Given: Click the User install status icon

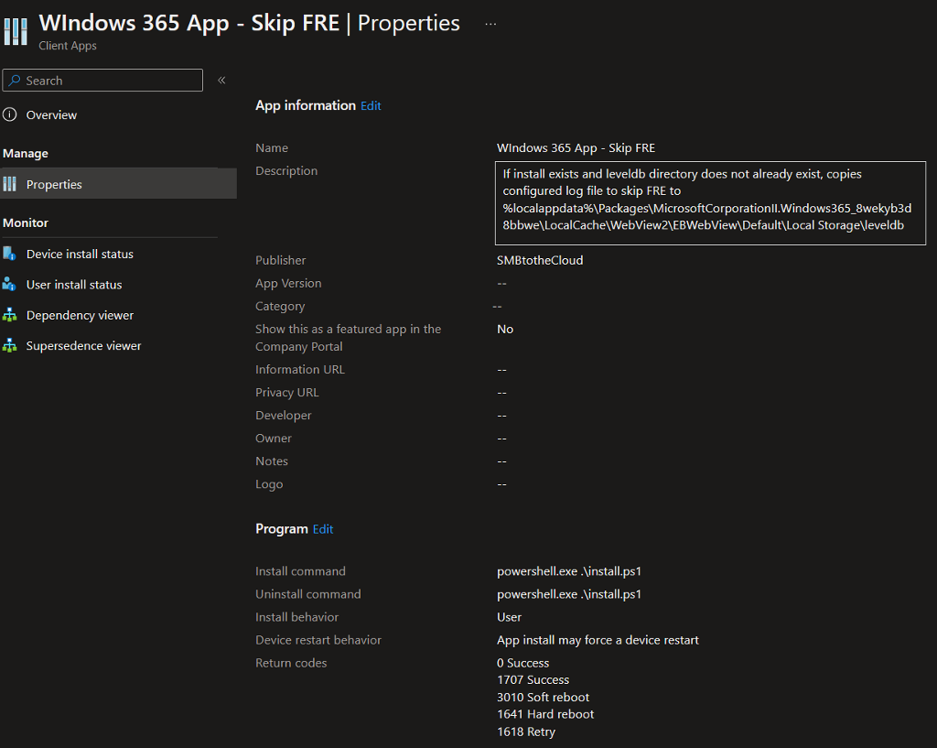Looking at the screenshot, I should point(10,284).
